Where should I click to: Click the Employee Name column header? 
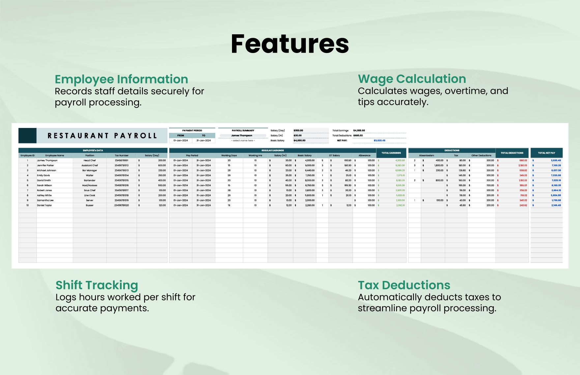[55, 156]
